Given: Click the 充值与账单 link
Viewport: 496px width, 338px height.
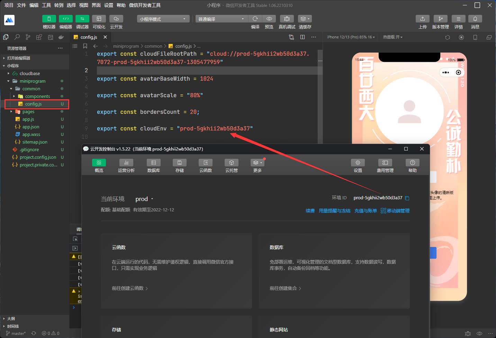Looking at the screenshot, I should (x=366, y=211).
